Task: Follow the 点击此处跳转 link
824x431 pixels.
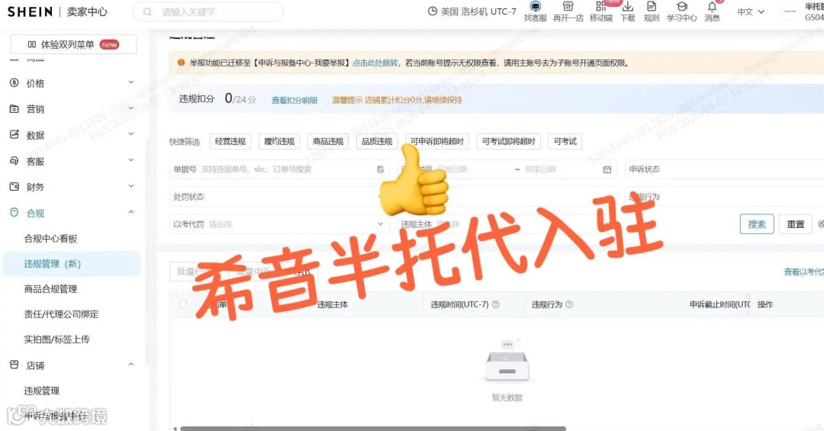Action: click(x=375, y=63)
